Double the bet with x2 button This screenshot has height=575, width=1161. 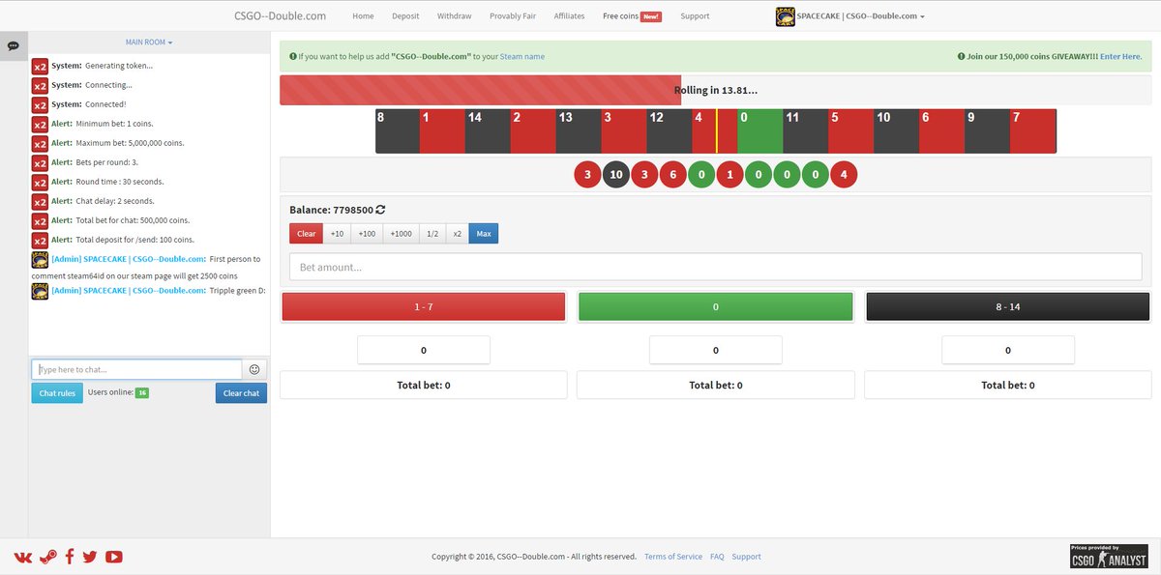click(458, 234)
